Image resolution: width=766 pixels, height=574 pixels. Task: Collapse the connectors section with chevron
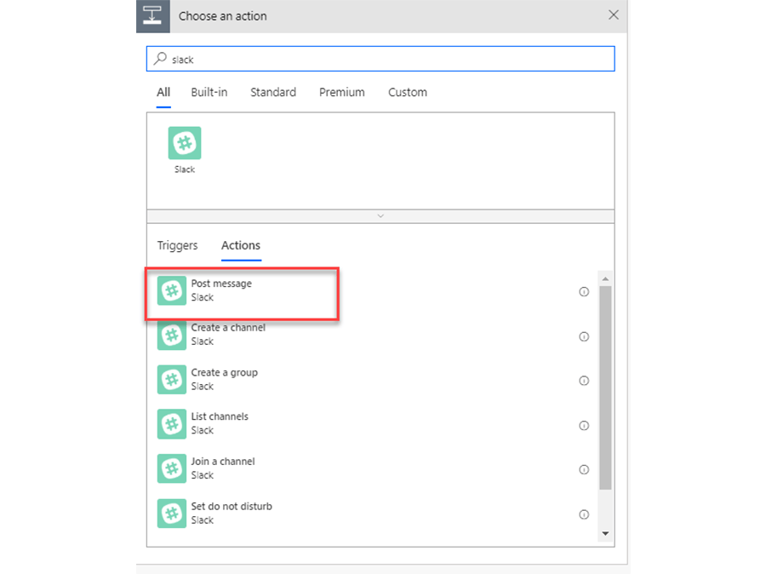380,216
